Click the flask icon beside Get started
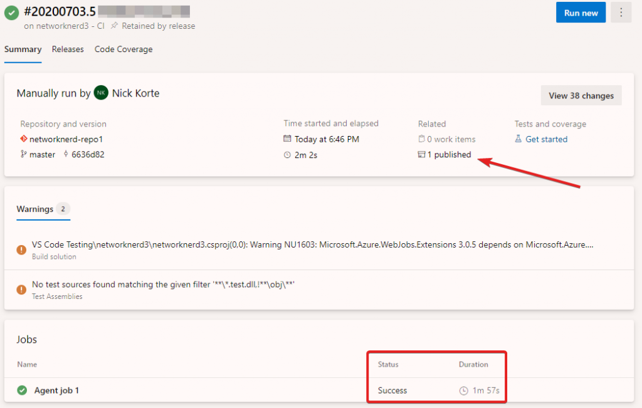Viewport: 642px width, 408px height. [518, 139]
